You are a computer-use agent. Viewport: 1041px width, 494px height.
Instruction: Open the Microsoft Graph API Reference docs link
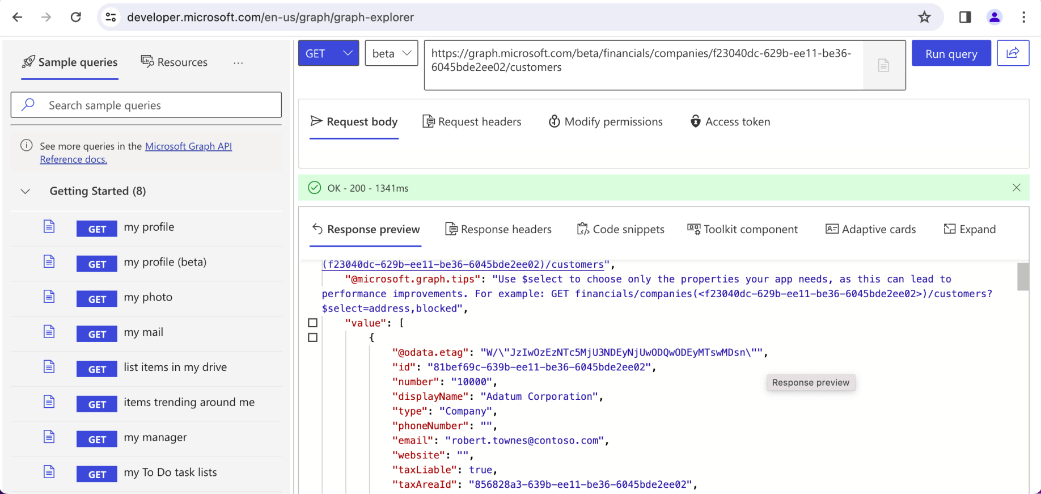point(188,146)
